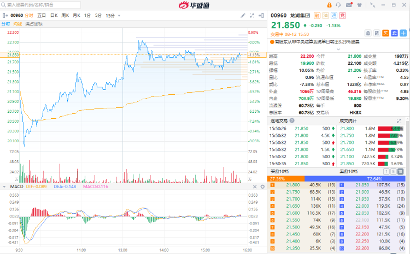
Task: Toggle the 满占坐标 full coordinate option
Action: [34, 24]
